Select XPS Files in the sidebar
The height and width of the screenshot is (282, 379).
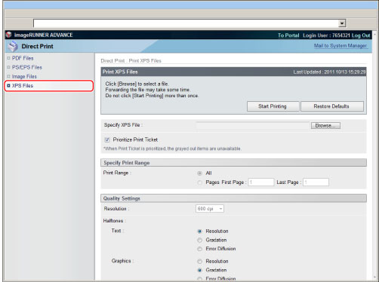(x=23, y=86)
